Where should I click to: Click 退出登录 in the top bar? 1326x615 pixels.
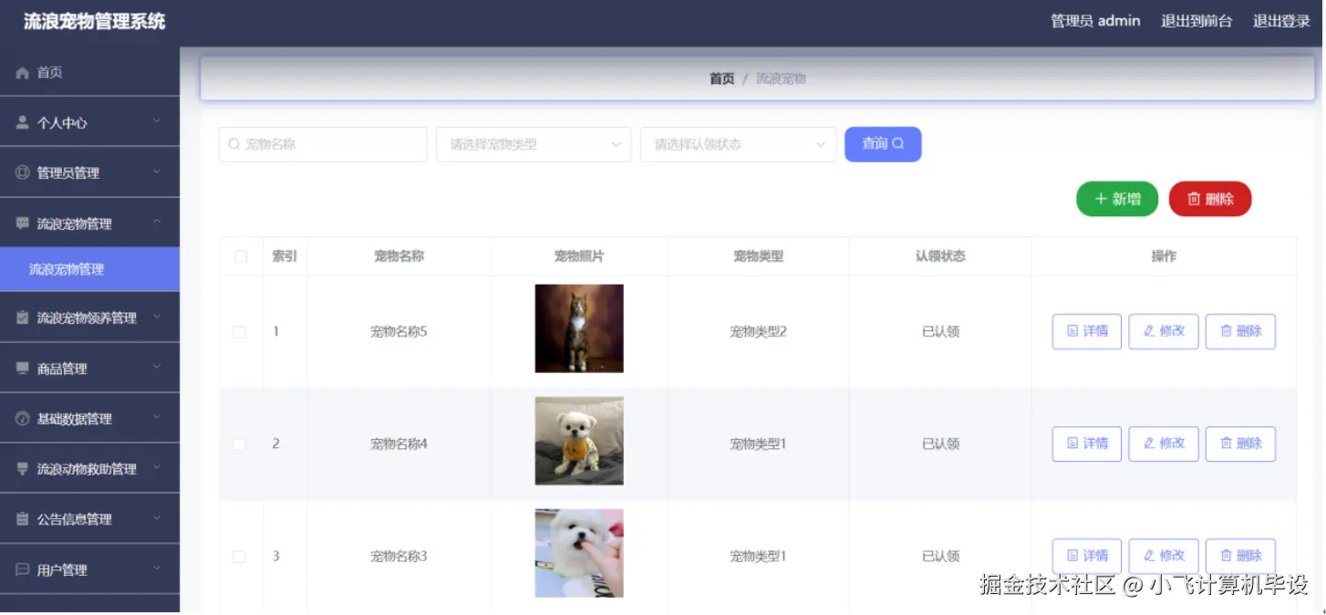coord(1280,20)
